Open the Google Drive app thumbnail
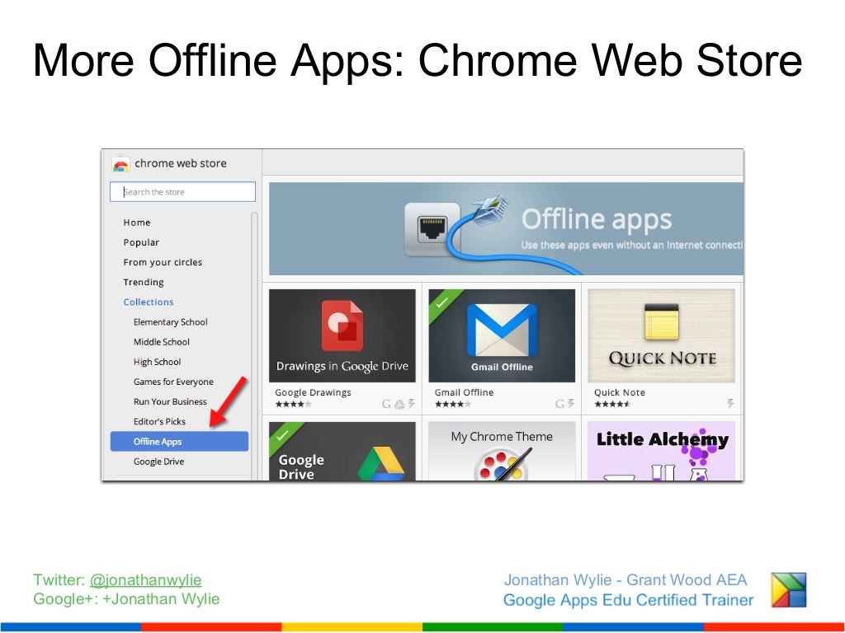This screenshot has width=845, height=633. [342, 451]
